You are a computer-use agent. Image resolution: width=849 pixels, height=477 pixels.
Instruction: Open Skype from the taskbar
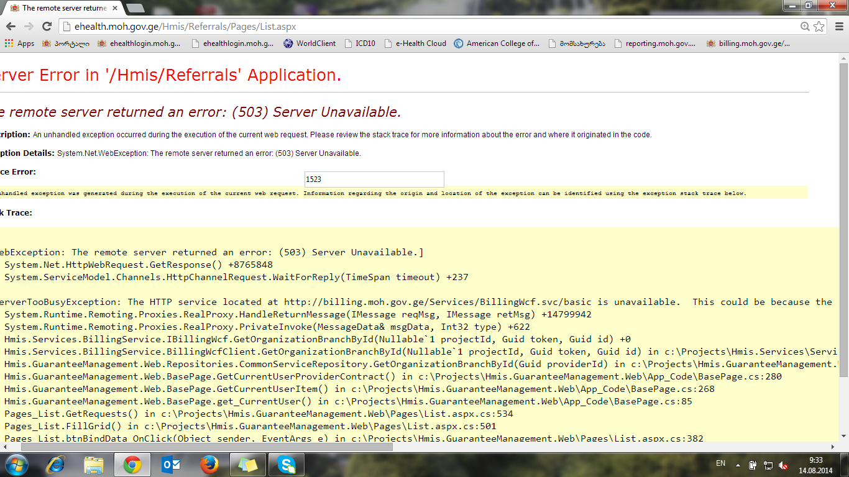(x=287, y=465)
